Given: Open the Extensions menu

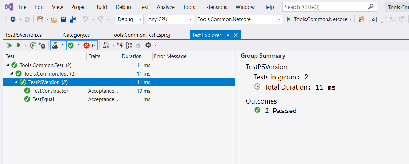Looking at the screenshot, I should coord(215,7).
